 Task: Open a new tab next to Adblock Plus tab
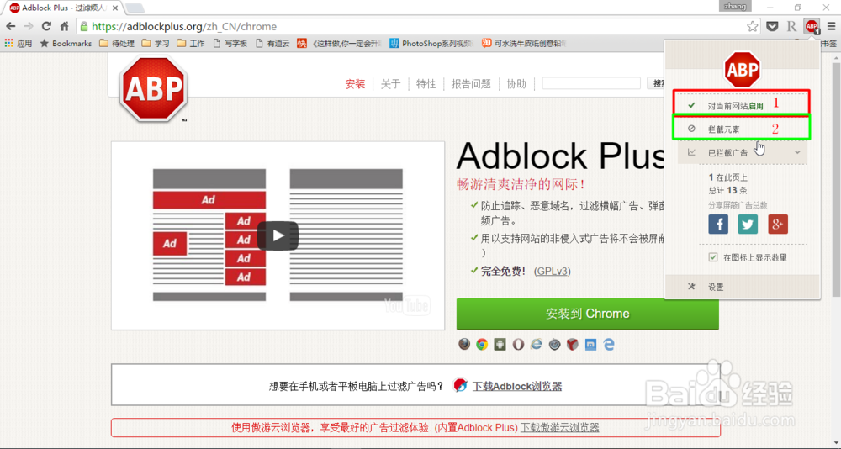point(134,8)
